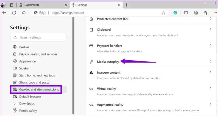Open Clipboard permission settings
218x116 pixels.
pyautogui.click(x=151, y=32)
